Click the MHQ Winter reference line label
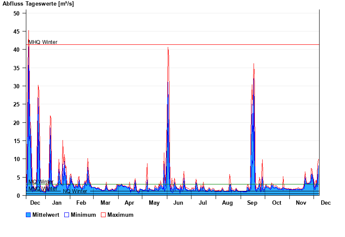 (43, 42)
